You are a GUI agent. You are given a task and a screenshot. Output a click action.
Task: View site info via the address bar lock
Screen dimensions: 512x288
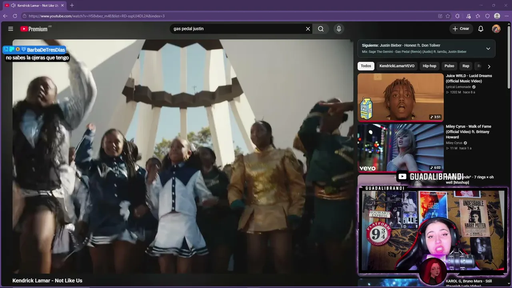24,16
